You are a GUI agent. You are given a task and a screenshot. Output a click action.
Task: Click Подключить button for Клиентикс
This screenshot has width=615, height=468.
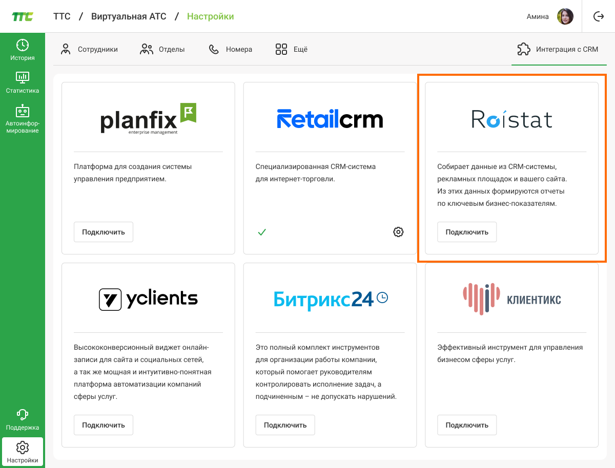tap(467, 425)
